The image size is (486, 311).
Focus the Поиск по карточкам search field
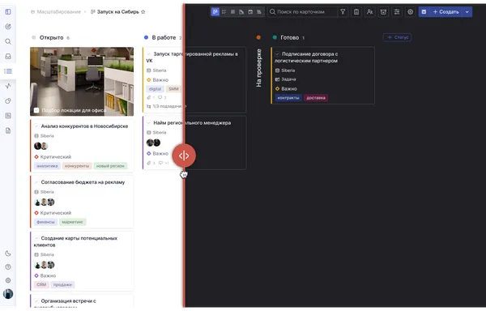302,12
